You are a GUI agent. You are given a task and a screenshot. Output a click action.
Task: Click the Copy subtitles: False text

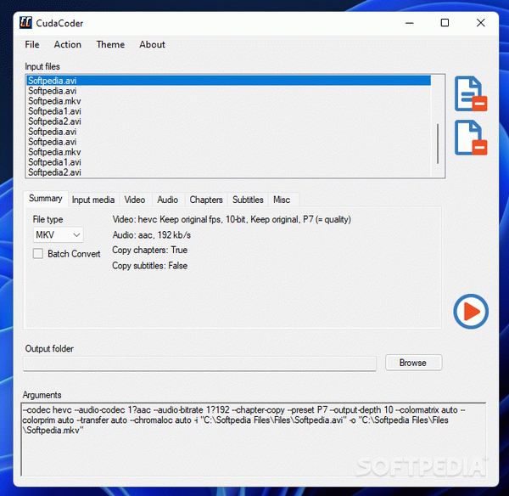(149, 266)
